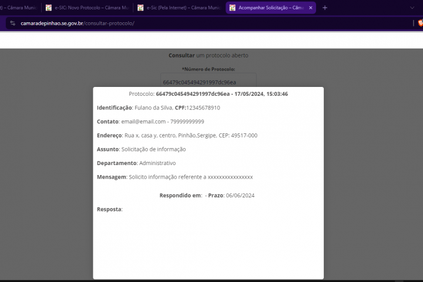The image size is (423, 282).
Task: Focus the camaradepinhao.se.gov.br address bar
Action: point(176,23)
